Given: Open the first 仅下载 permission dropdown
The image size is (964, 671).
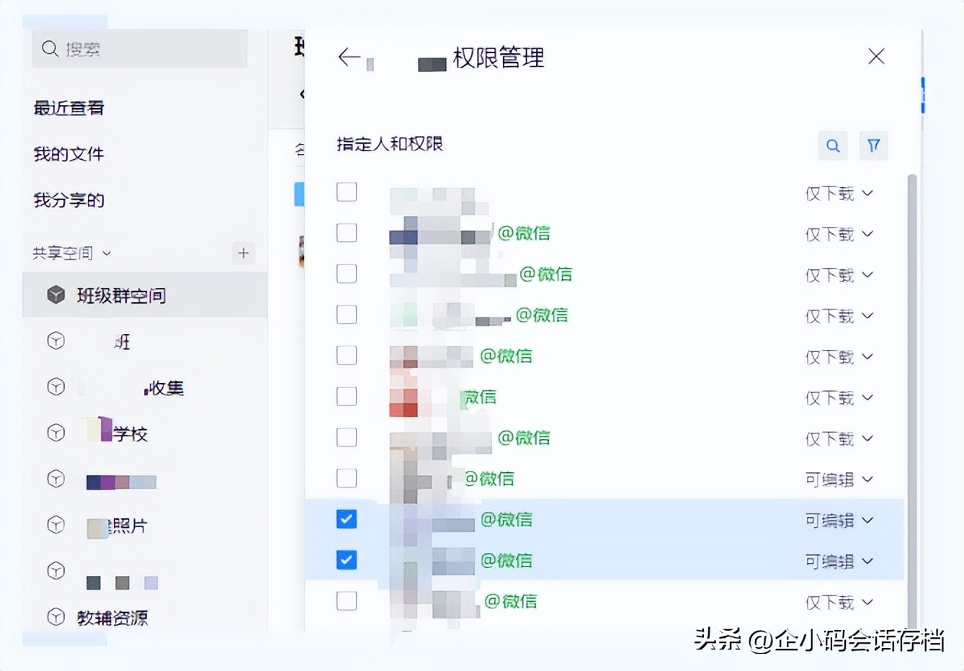Looking at the screenshot, I should coord(839,193).
